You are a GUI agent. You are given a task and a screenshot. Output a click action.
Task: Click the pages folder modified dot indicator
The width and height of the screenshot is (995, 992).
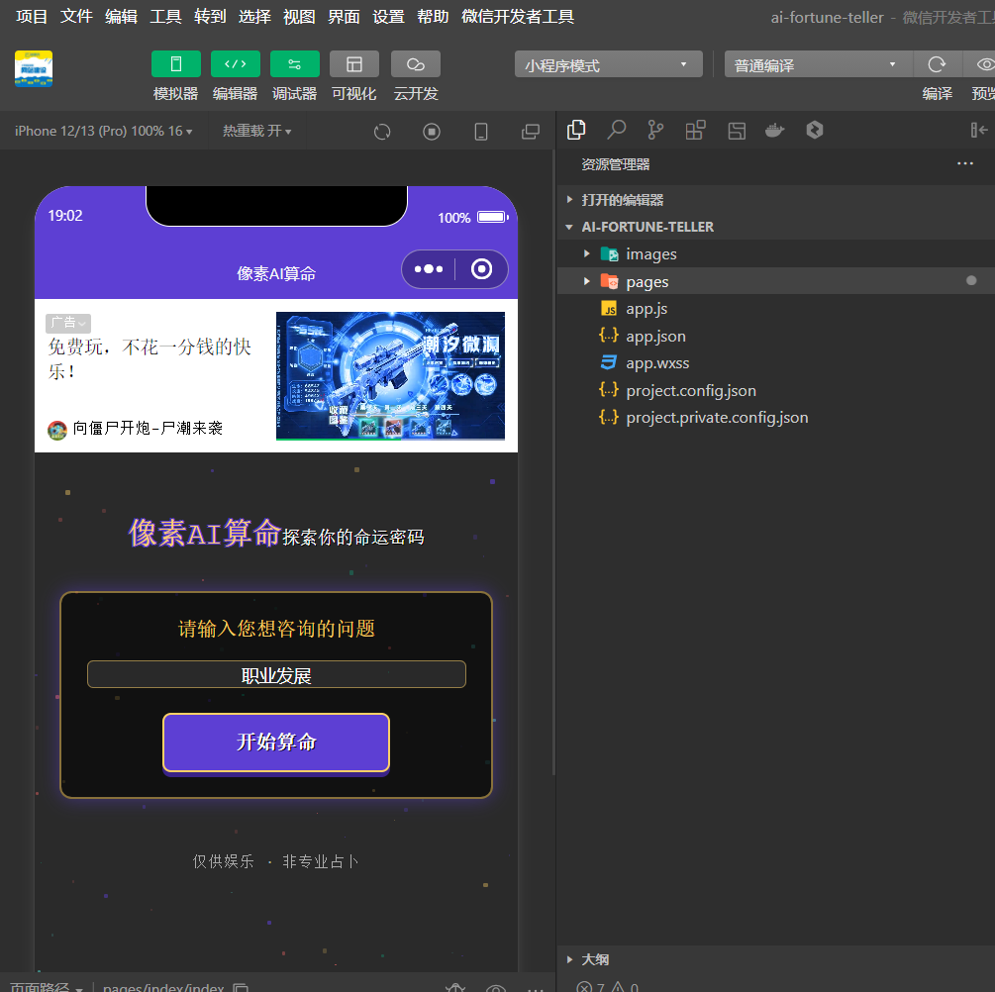971,280
